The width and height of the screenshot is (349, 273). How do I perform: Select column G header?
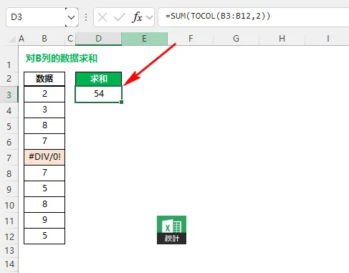236,39
